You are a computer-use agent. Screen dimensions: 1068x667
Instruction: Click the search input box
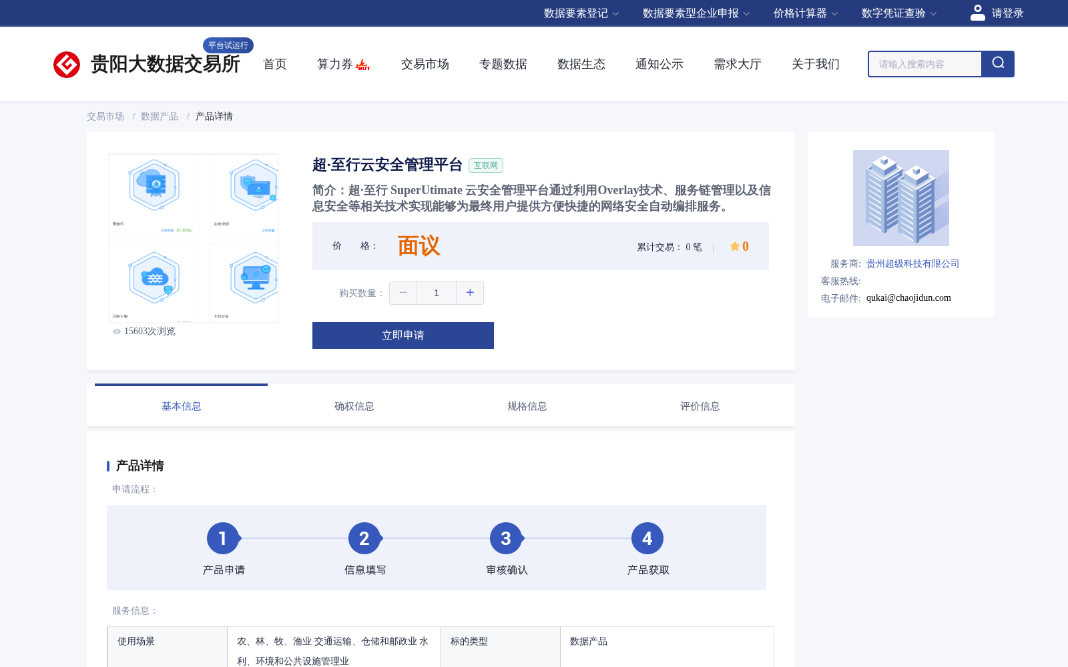click(925, 64)
